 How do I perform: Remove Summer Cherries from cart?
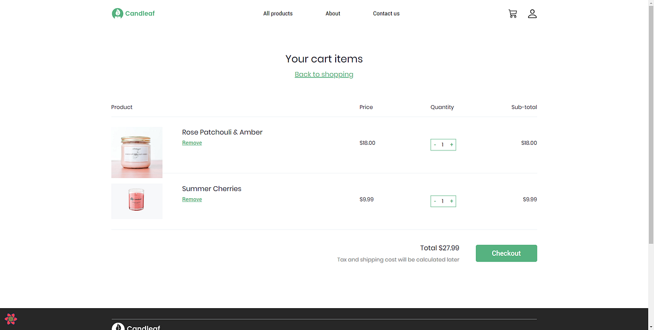[192, 199]
